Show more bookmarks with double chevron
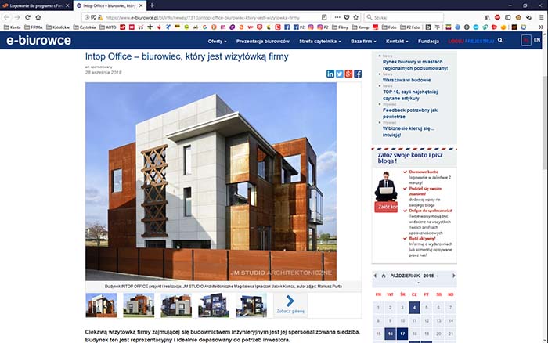 point(541,27)
